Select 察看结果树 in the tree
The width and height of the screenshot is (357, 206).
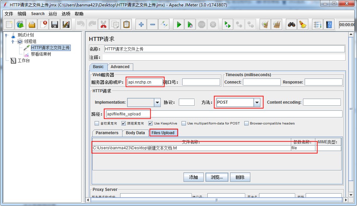point(41,54)
